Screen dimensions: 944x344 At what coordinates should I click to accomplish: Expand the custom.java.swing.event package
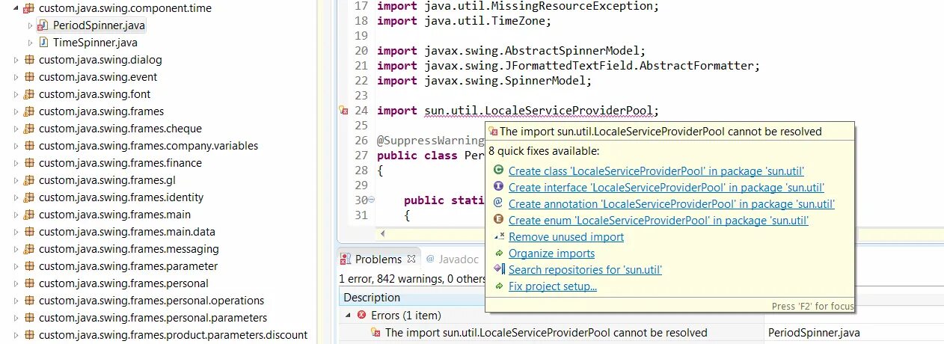coord(16,77)
